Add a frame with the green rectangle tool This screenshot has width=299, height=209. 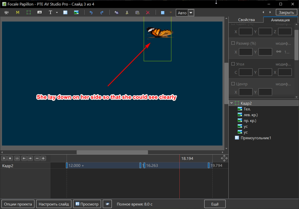29,13
